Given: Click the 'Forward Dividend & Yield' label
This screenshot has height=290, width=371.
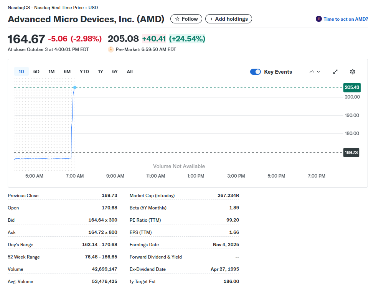Looking at the screenshot, I should 156,257.
